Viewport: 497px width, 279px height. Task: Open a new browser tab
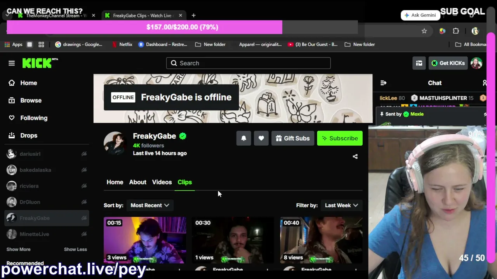[193, 15]
